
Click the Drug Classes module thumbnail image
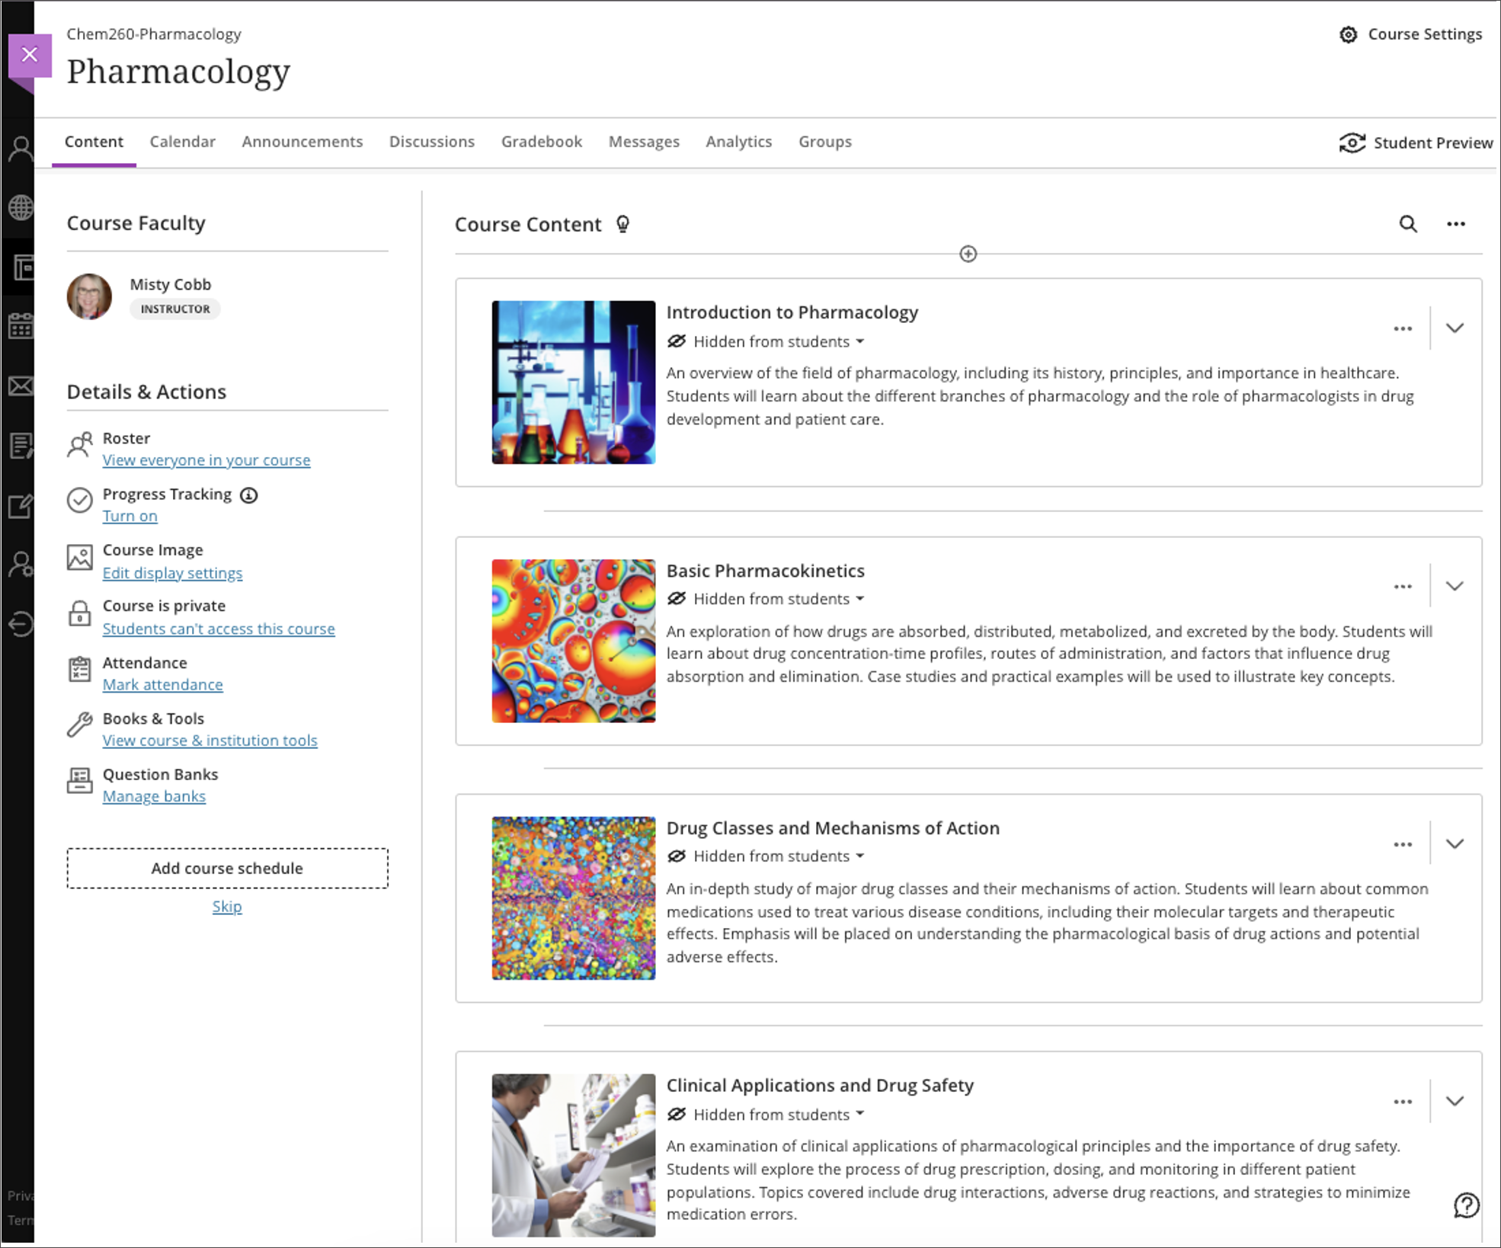point(573,898)
